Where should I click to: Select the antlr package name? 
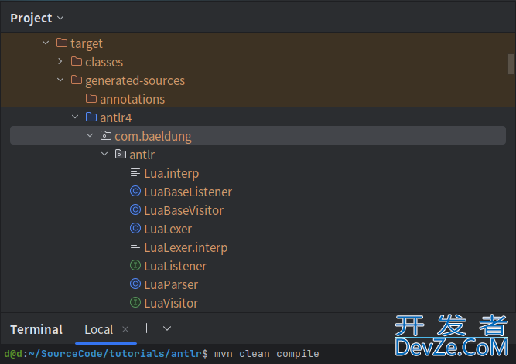pyautogui.click(x=142, y=155)
